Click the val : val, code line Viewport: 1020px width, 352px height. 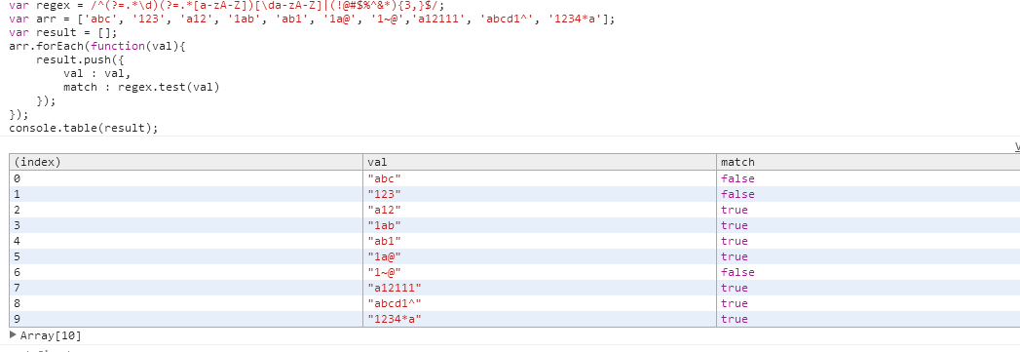[96, 73]
